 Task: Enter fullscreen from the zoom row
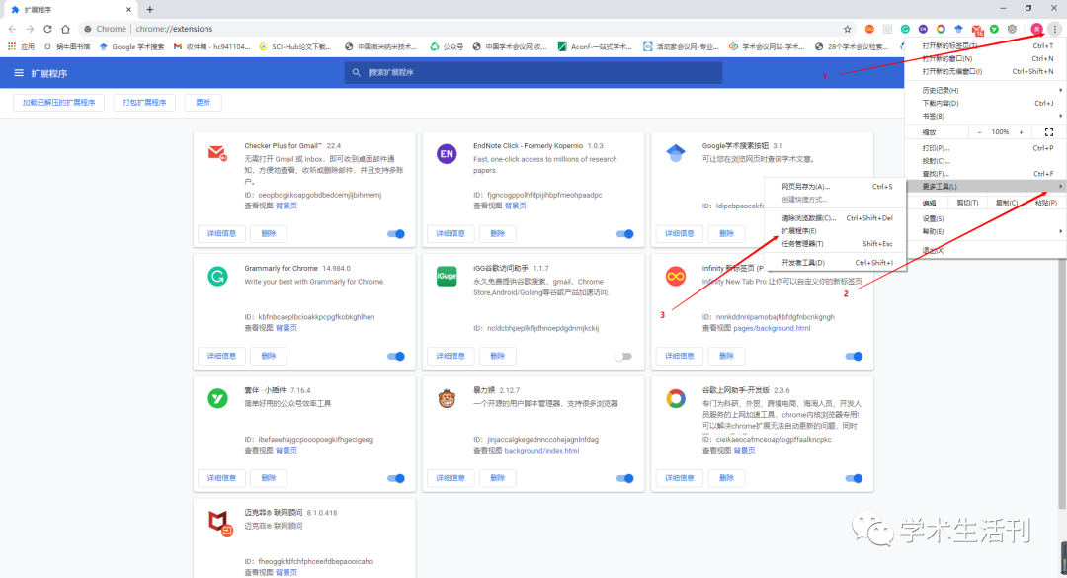pos(1048,132)
